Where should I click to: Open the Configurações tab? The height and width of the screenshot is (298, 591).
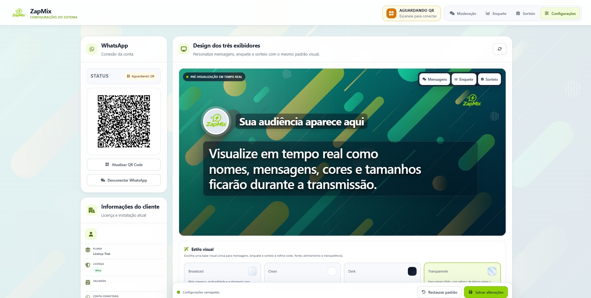click(x=560, y=14)
